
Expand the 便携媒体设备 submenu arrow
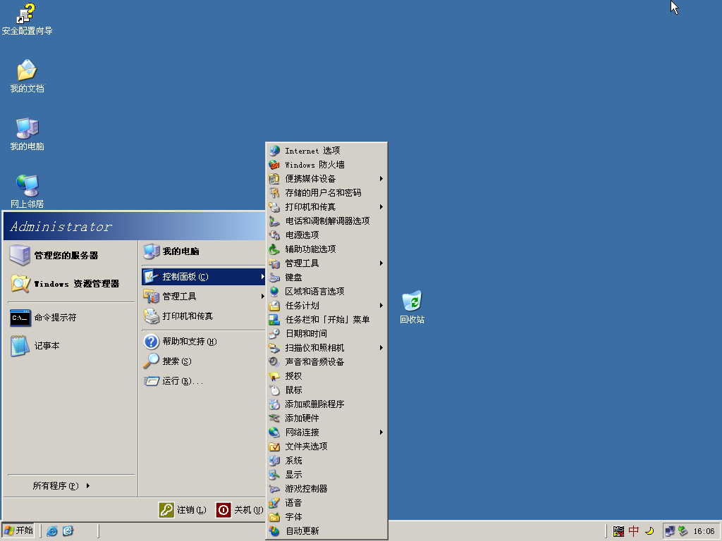381,178
